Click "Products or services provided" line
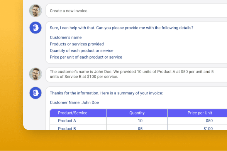227x151 pixels. [x=77, y=44]
